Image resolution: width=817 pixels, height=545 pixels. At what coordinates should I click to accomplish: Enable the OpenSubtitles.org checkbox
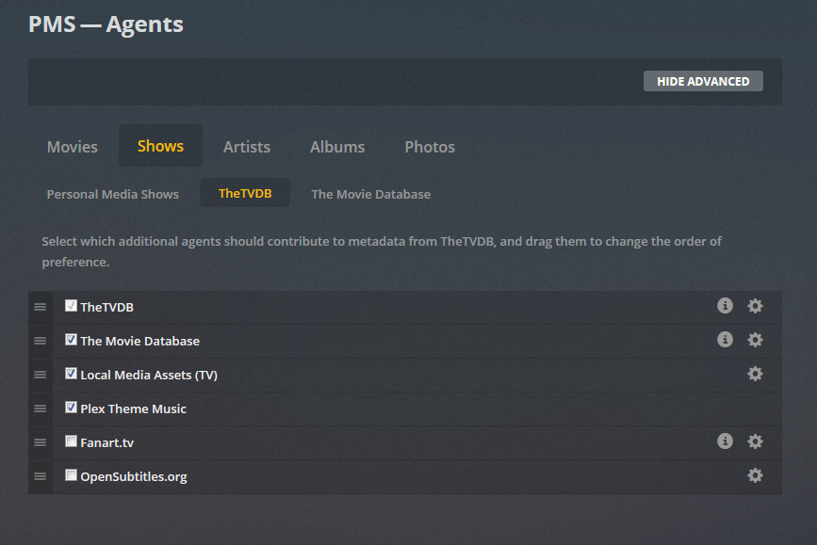(x=71, y=475)
